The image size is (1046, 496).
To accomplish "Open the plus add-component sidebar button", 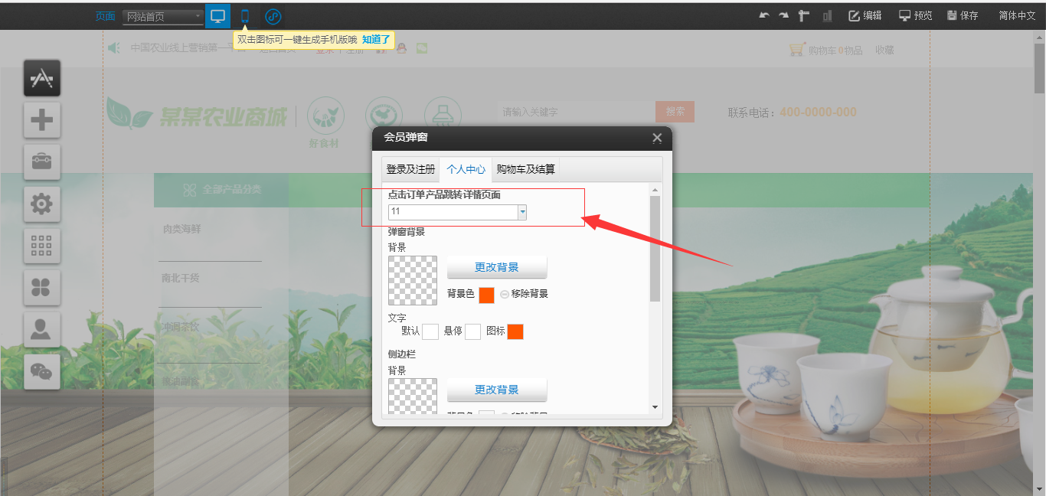I will [41, 119].
